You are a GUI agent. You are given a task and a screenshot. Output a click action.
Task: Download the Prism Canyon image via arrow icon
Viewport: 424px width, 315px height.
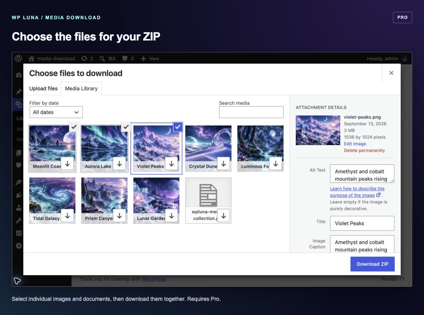119,216
